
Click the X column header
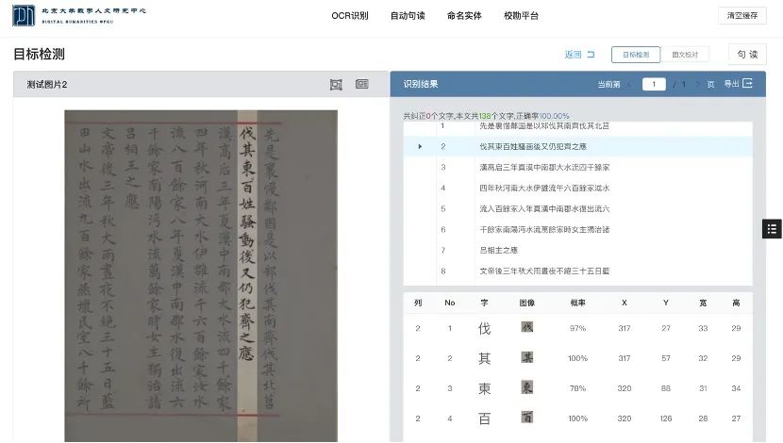[x=625, y=303]
